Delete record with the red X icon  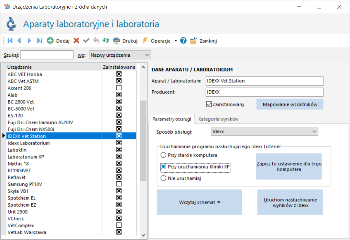coord(76,41)
